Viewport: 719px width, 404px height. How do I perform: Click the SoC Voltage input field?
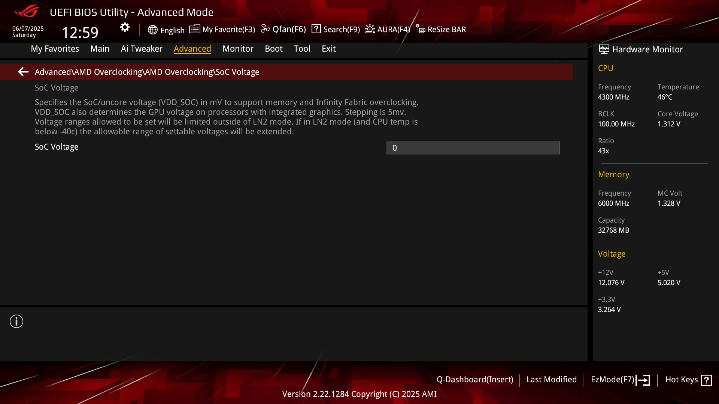tap(473, 148)
